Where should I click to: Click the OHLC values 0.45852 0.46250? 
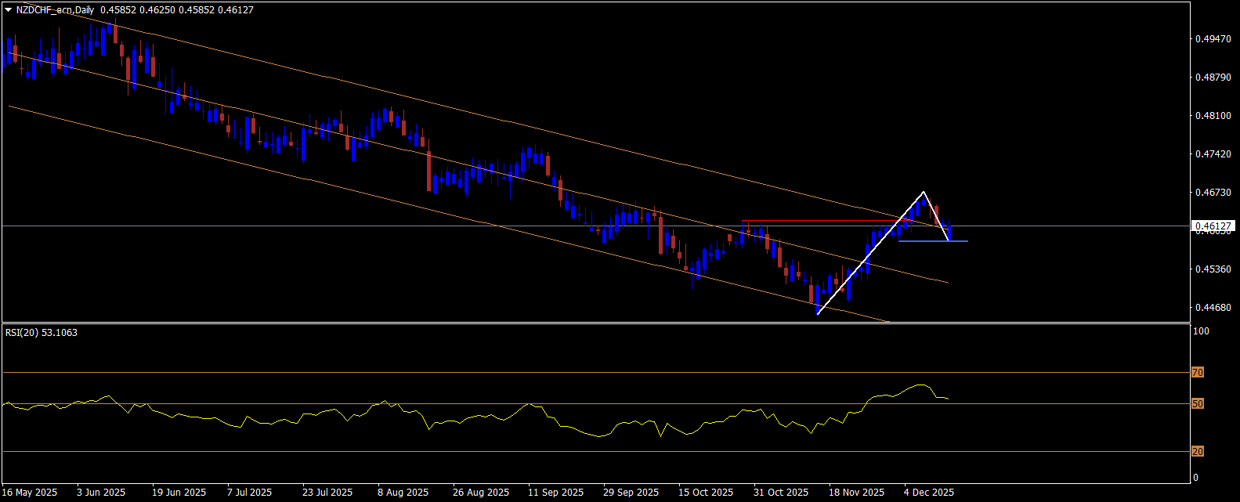138,10
